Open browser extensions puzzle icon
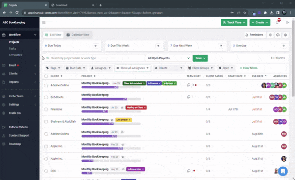The height and width of the screenshot is (180, 295). click(265, 13)
